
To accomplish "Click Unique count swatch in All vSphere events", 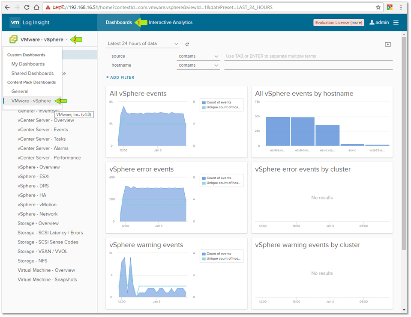I will point(204,107).
